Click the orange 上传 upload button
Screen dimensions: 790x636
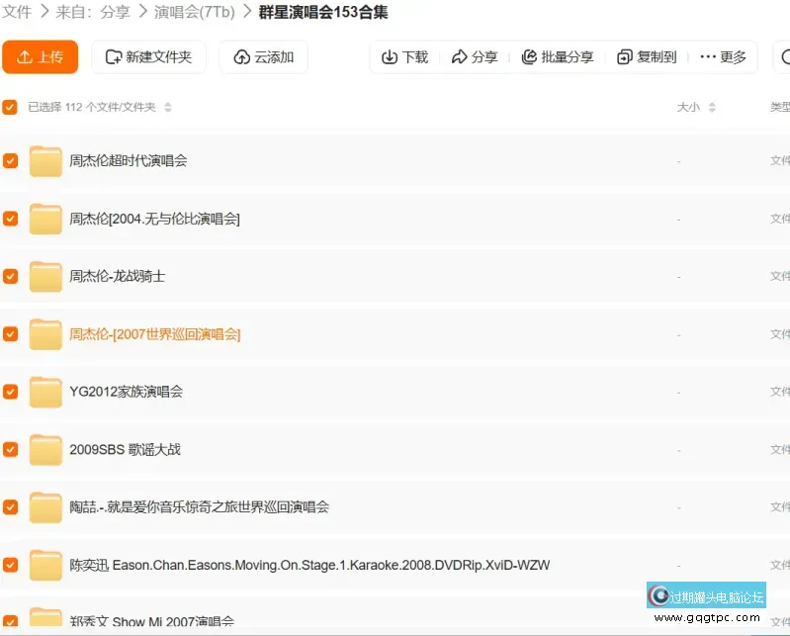[x=41, y=57]
